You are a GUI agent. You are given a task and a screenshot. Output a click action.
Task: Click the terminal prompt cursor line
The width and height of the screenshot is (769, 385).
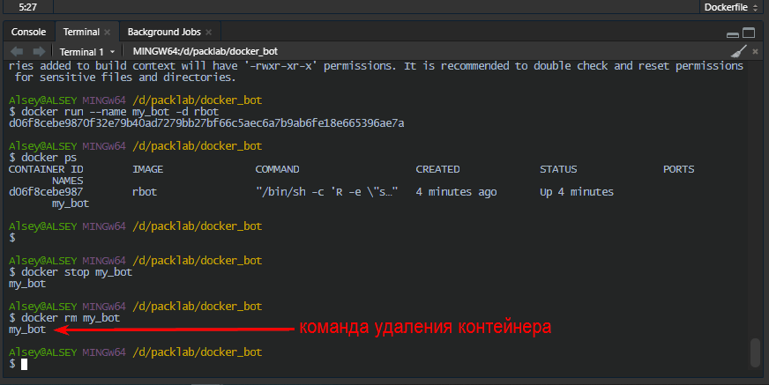[26, 364]
